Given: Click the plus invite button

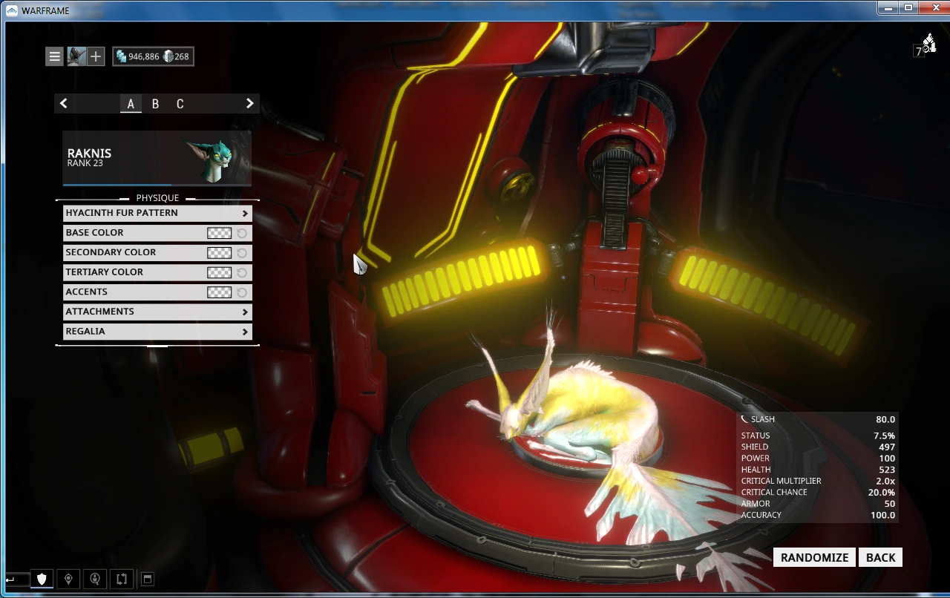Looking at the screenshot, I should click(96, 56).
